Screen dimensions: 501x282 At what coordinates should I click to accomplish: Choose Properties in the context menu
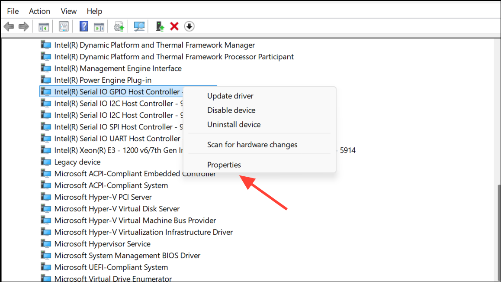click(224, 165)
